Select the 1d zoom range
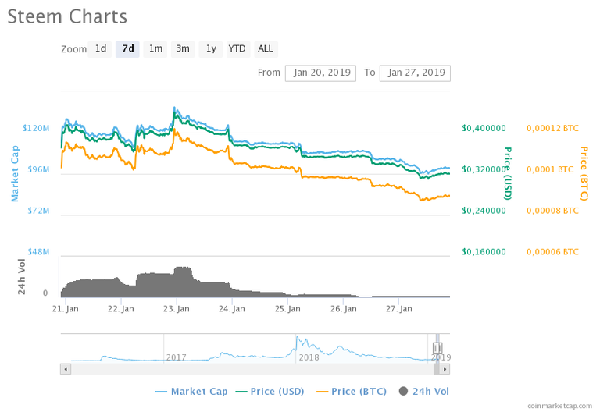Image resolution: width=600 pixels, height=412 pixels. (x=100, y=49)
